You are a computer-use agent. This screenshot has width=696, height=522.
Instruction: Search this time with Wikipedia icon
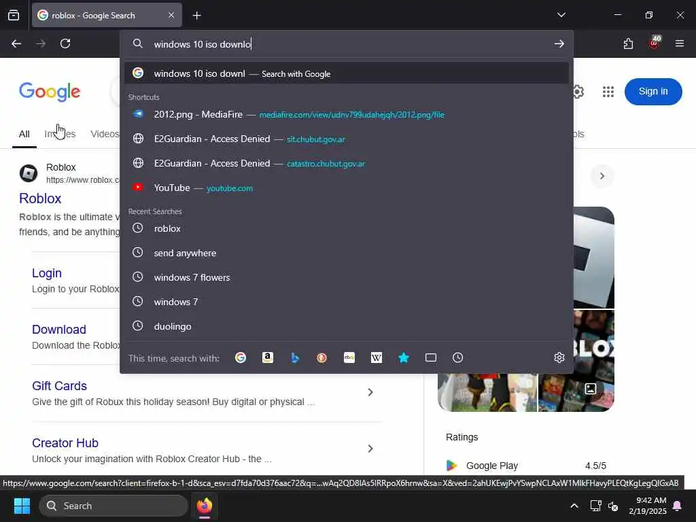pyautogui.click(x=377, y=358)
